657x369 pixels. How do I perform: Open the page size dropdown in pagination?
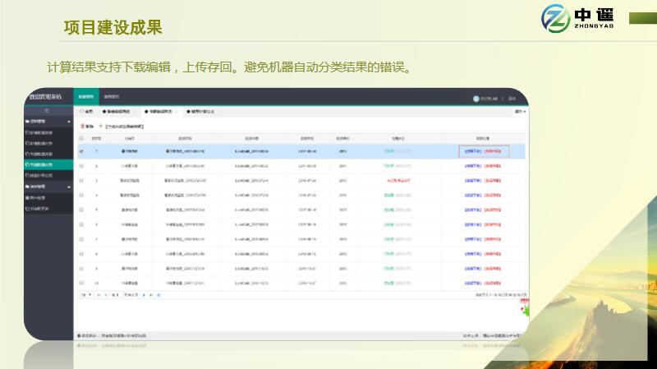(85, 293)
